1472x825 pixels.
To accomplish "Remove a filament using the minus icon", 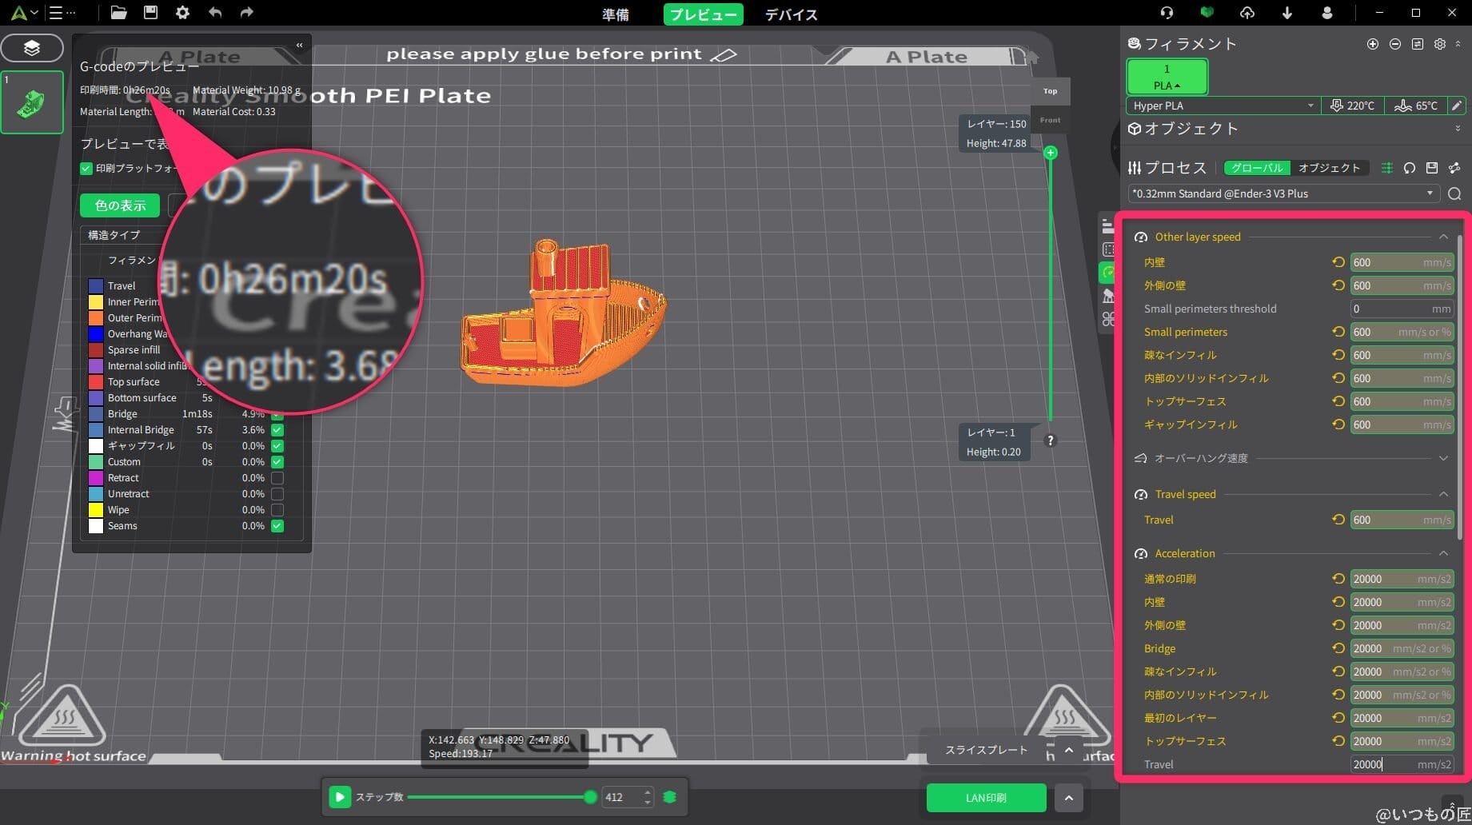I will pos(1394,44).
